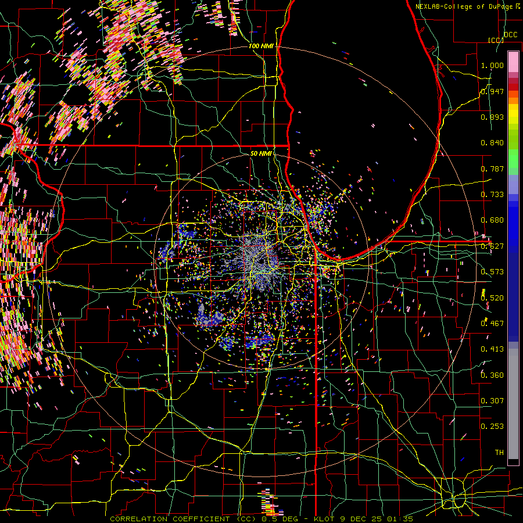Viewport: 523px width, 523px height.
Task: Pick the lavender swatch near 0.733
Action: click(x=513, y=184)
